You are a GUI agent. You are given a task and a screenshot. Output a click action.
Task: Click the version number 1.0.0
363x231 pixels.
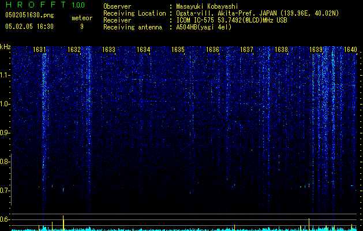pos(78,5)
